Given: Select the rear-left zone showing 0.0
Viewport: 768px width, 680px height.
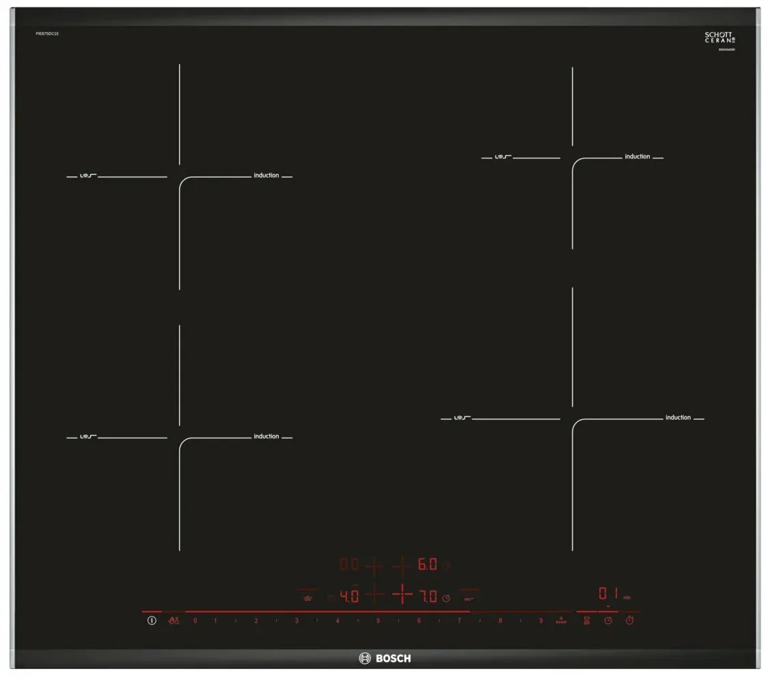Looking at the screenshot, I should pyautogui.click(x=349, y=565).
